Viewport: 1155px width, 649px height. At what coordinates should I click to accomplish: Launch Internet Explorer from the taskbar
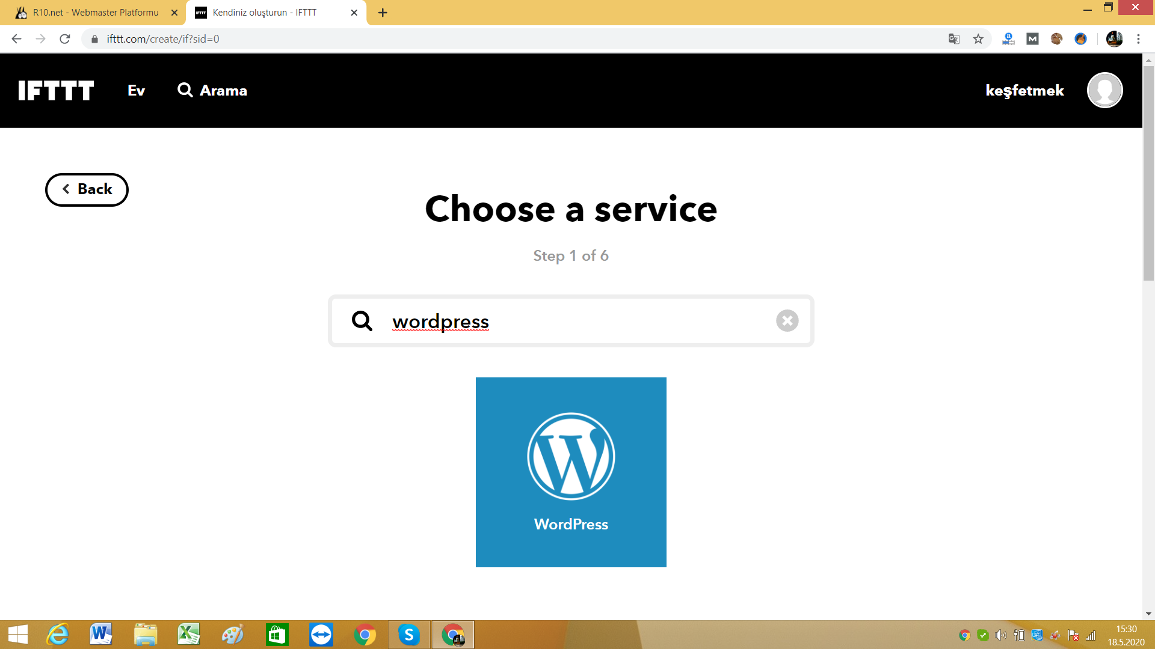point(58,635)
